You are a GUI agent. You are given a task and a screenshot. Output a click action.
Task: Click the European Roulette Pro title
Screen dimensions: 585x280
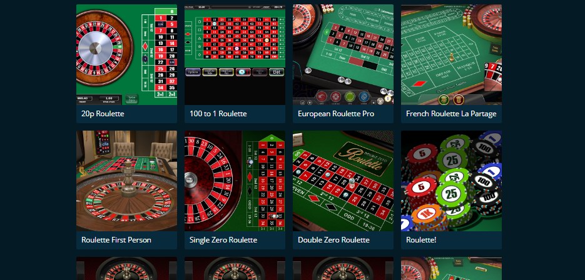[x=336, y=114]
